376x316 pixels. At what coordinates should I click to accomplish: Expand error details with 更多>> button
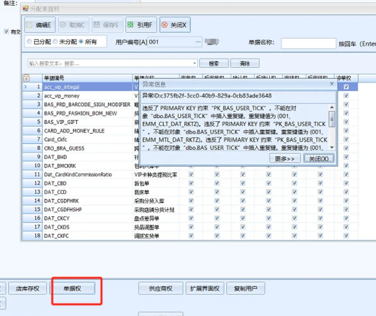[x=285, y=159]
